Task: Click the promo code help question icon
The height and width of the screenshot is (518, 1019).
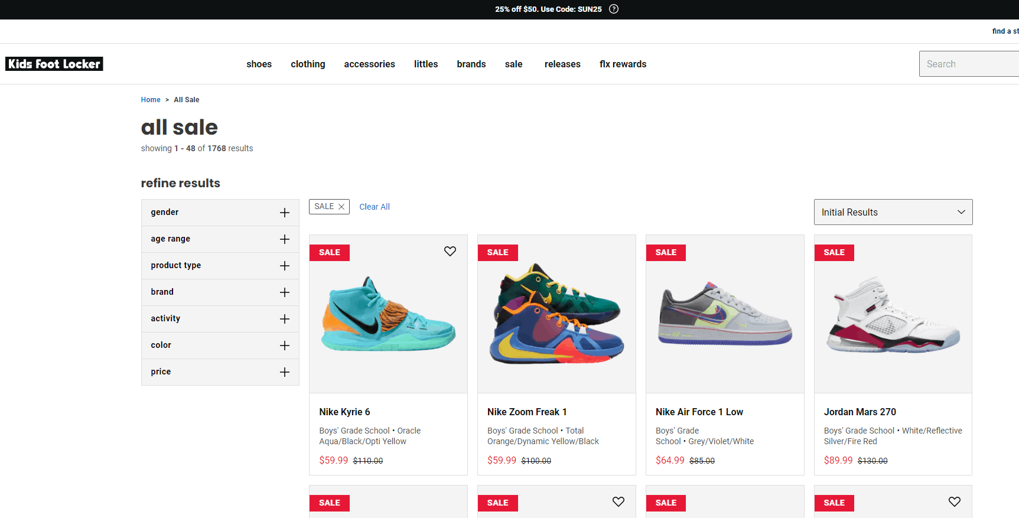Action: (614, 9)
